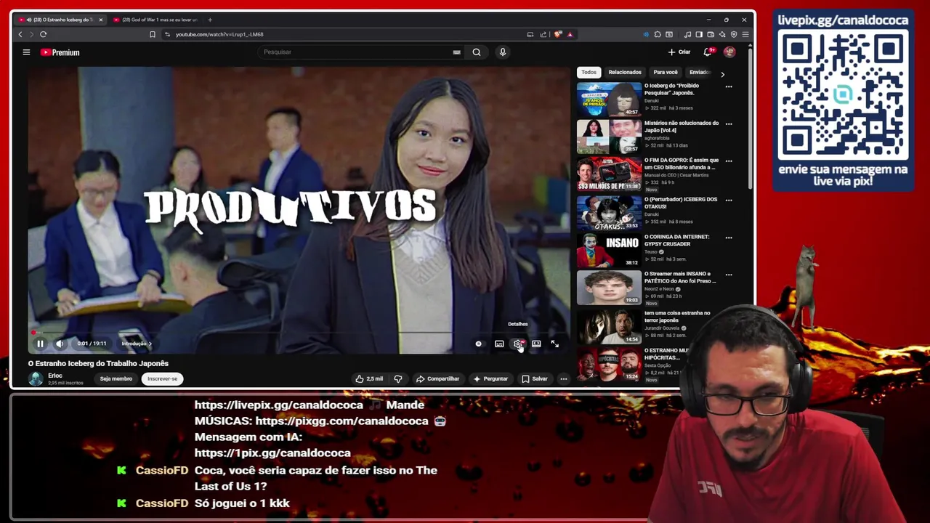
Task: Pause the video
Action: click(x=40, y=344)
